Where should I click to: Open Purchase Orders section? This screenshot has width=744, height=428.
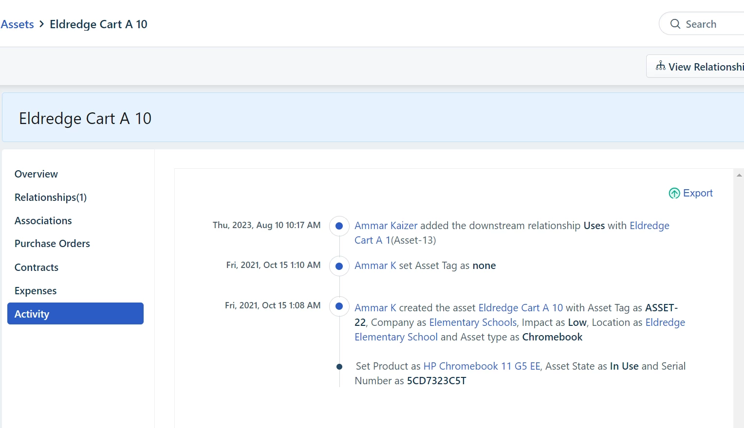pyautogui.click(x=52, y=244)
